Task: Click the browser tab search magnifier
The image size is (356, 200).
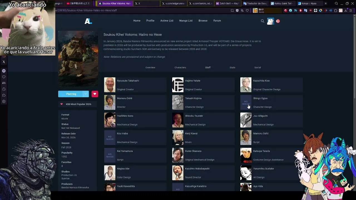Action: [x=336, y=4]
